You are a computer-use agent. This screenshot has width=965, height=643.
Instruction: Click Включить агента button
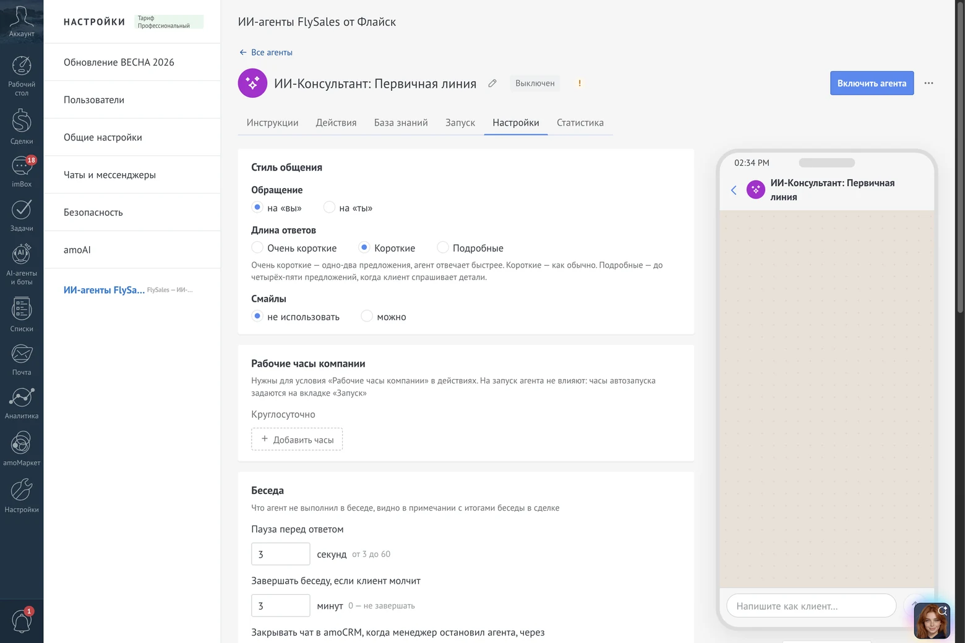(x=872, y=83)
